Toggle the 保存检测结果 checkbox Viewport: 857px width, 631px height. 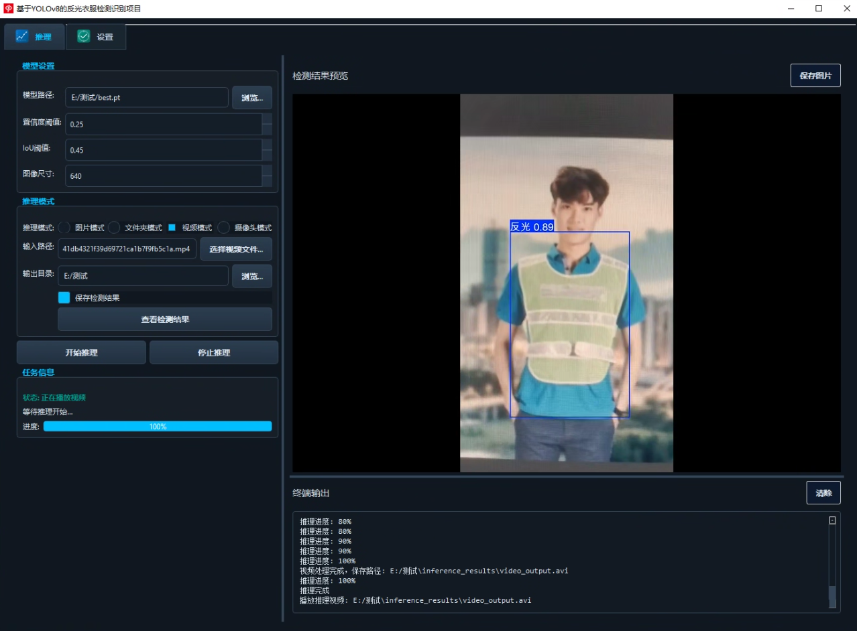point(64,297)
